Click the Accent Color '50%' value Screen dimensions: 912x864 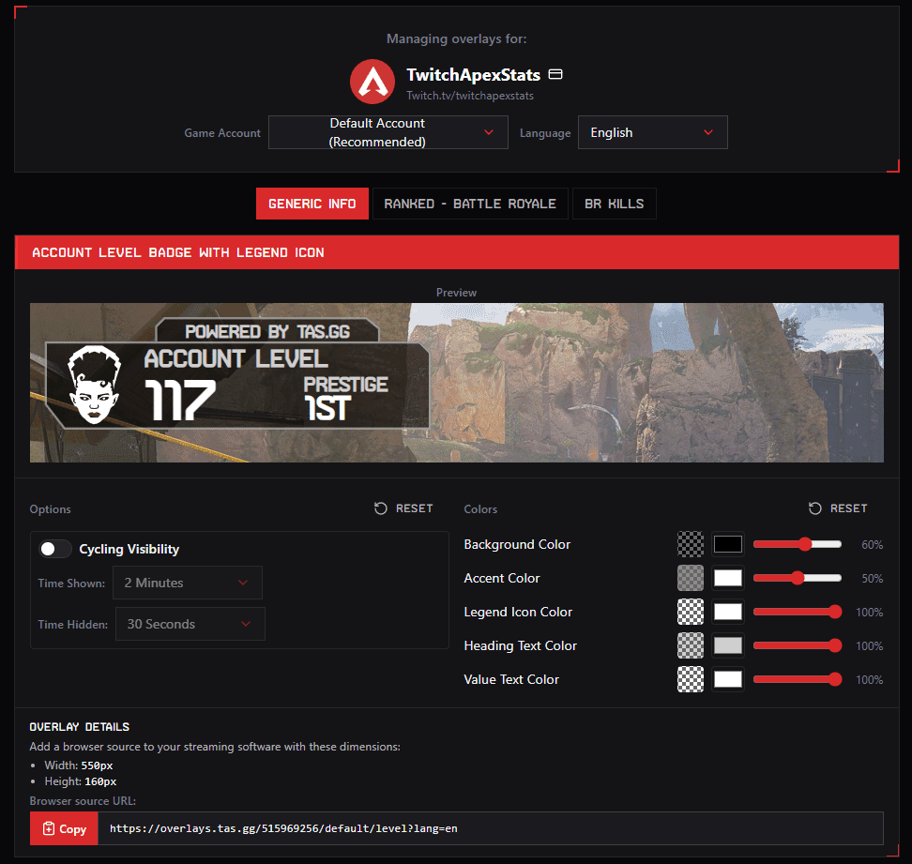(872, 579)
